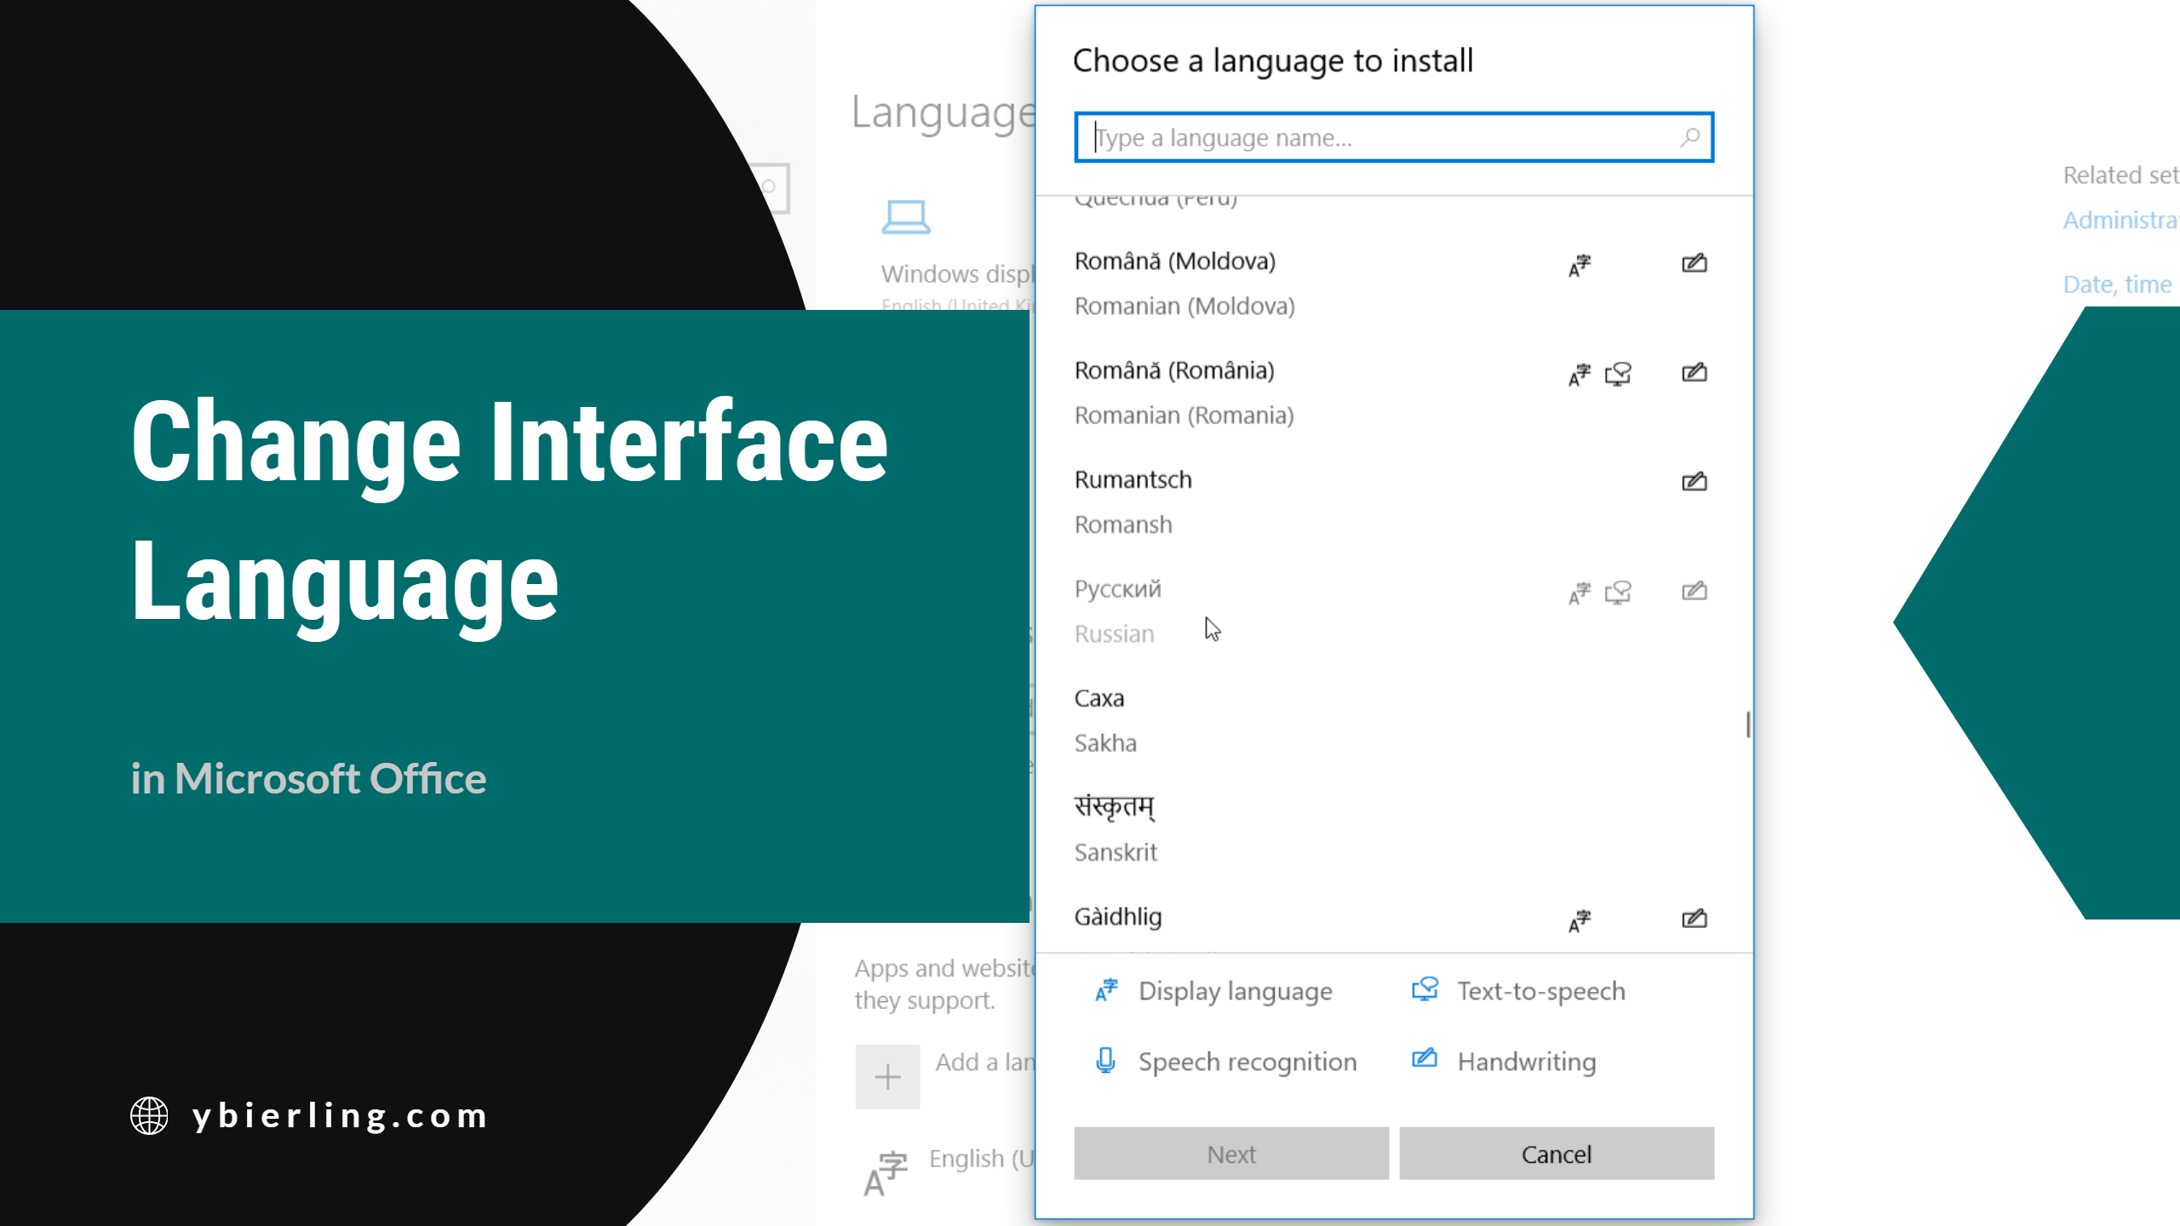This screenshot has width=2180, height=1226.
Task: Click the 'Russian' subtitle text
Action: (1114, 633)
